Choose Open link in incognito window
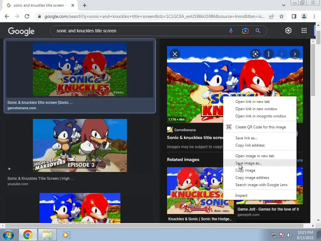Screen dimensions: 321x241 pos(260,116)
